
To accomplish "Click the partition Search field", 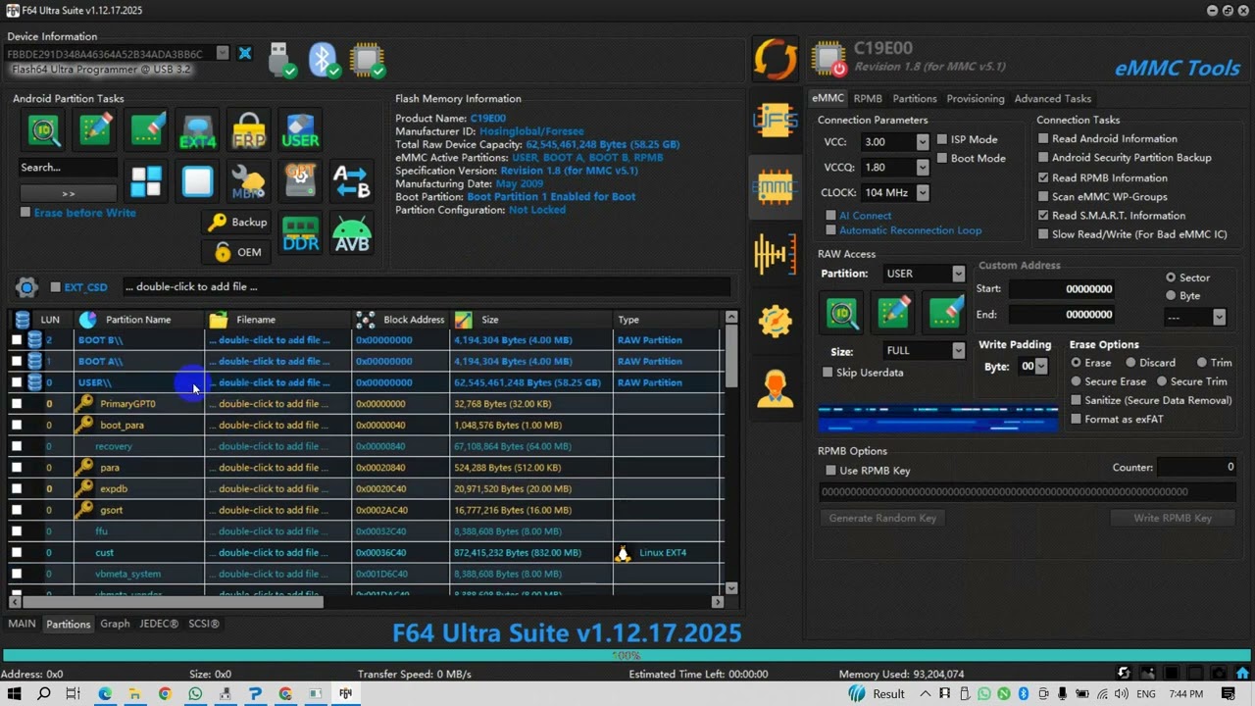I will tap(68, 168).
